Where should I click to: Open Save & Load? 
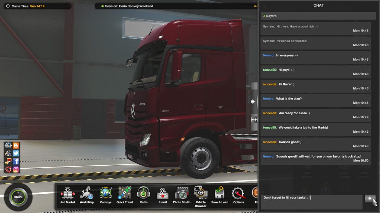[x=220, y=195]
